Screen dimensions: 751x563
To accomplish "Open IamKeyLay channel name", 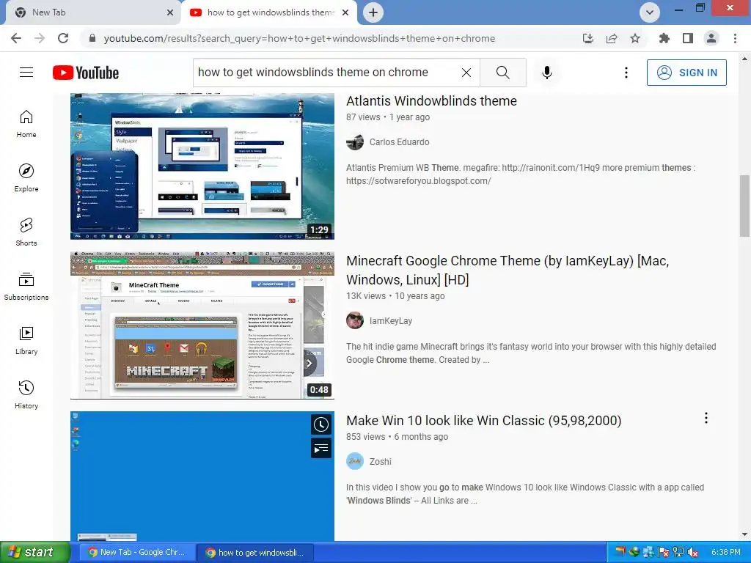I will (x=390, y=321).
